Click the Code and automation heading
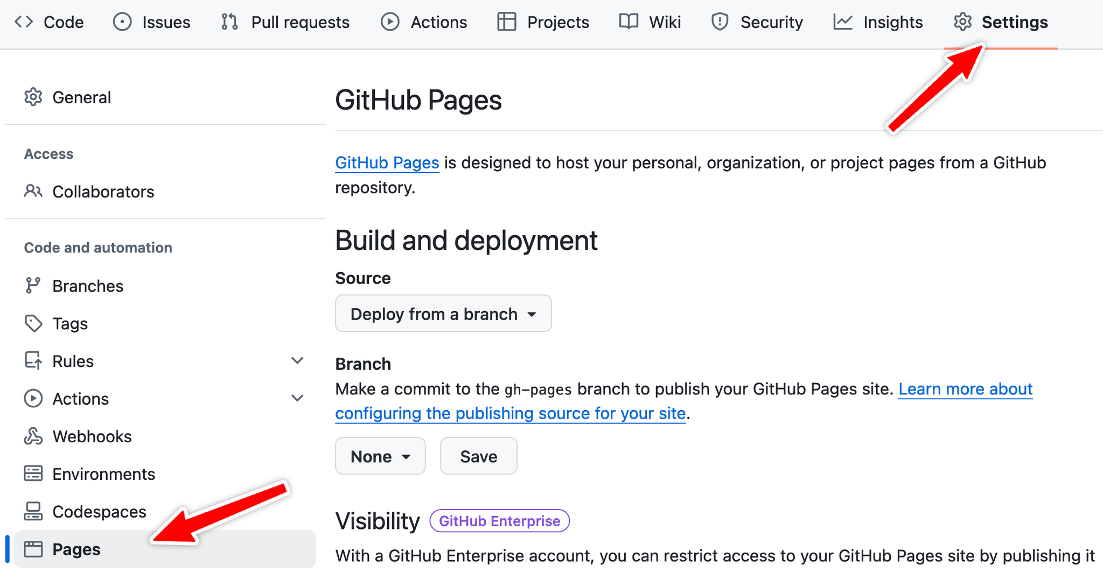1103x572 pixels. [x=98, y=248]
